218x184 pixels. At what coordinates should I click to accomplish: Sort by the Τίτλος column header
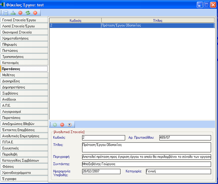pyautogui.click(x=158, y=20)
